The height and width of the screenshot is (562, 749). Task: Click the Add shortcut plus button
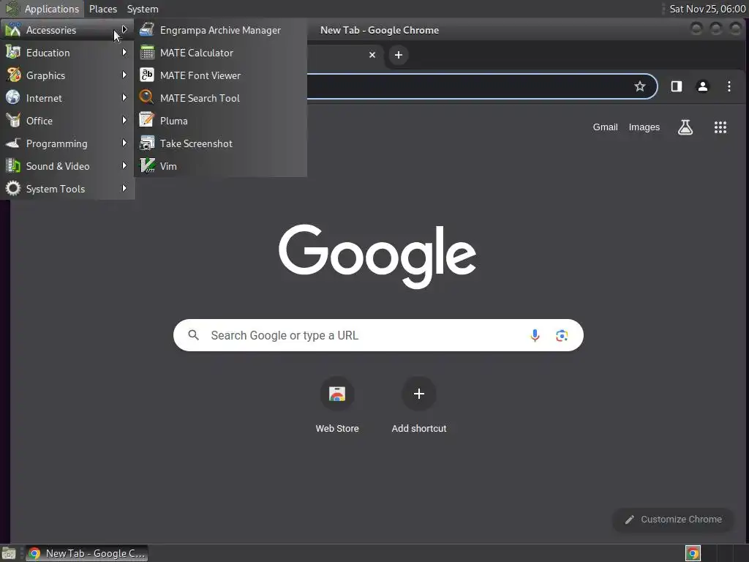pyautogui.click(x=419, y=394)
